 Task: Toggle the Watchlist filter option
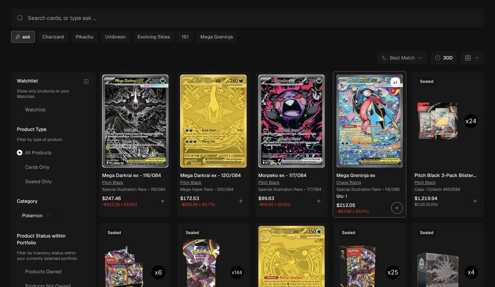[35, 110]
